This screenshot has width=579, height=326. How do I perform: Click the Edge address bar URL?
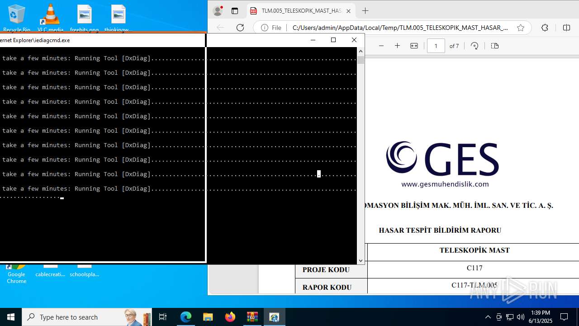point(400,28)
